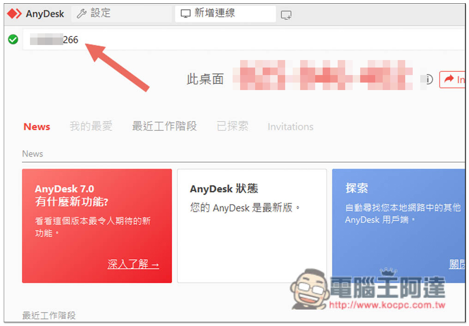Click the wrench icon in 設定 tab
Screen dimensions: 469x326
click(81, 14)
